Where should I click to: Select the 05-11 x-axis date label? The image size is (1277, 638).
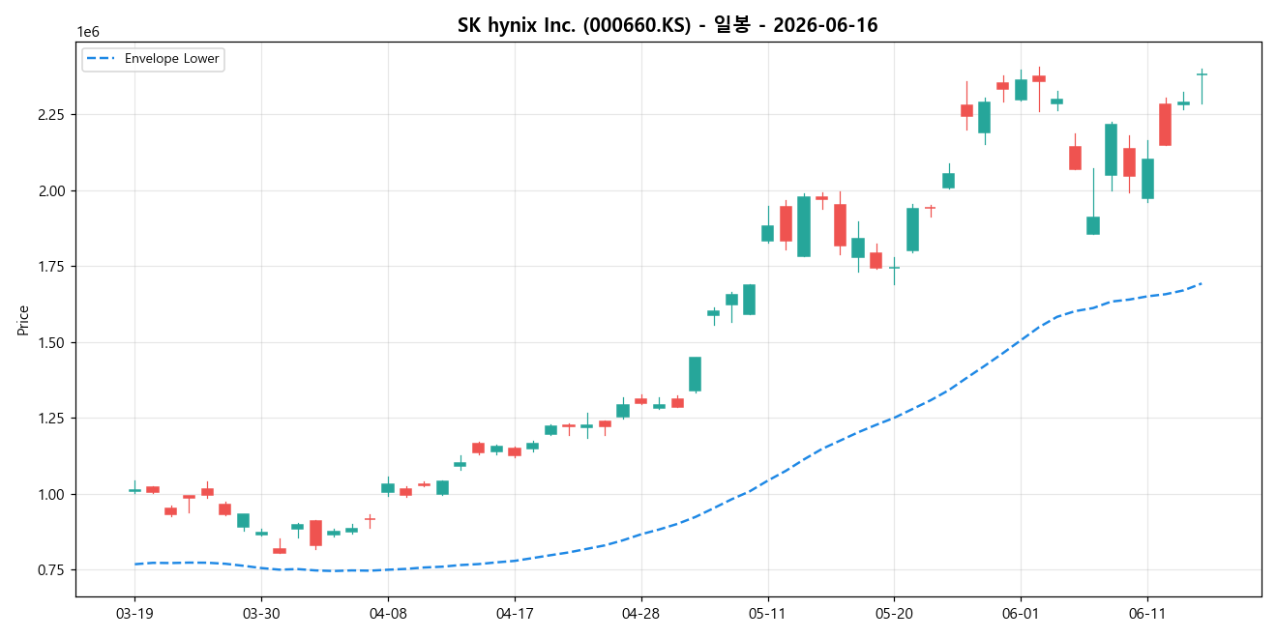click(767, 613)
